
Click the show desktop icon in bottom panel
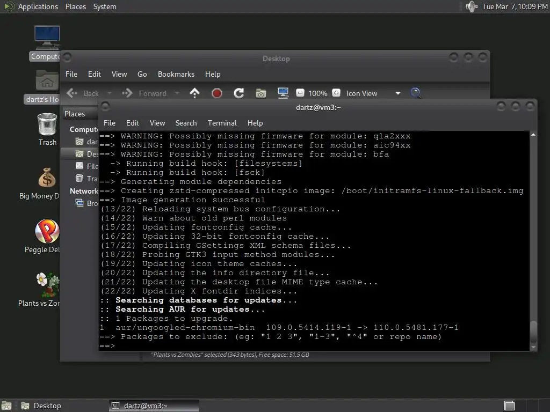[6, 406]
